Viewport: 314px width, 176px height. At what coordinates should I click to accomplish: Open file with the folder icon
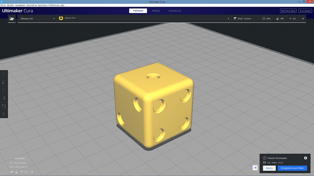click(12, 18)
